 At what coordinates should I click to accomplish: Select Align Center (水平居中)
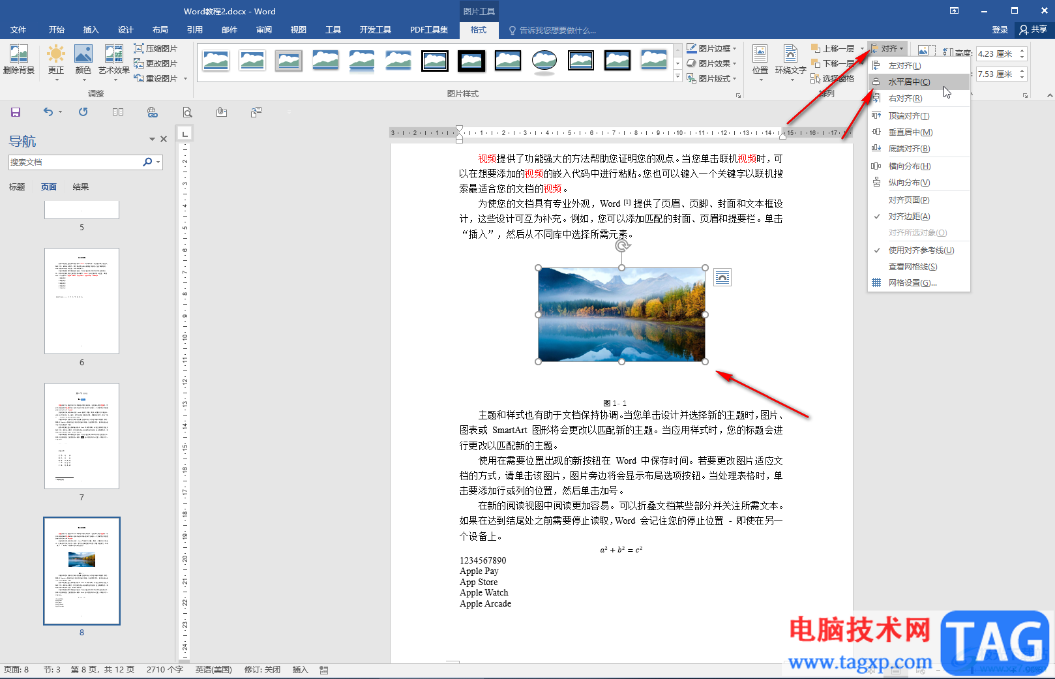pos(919,82)
